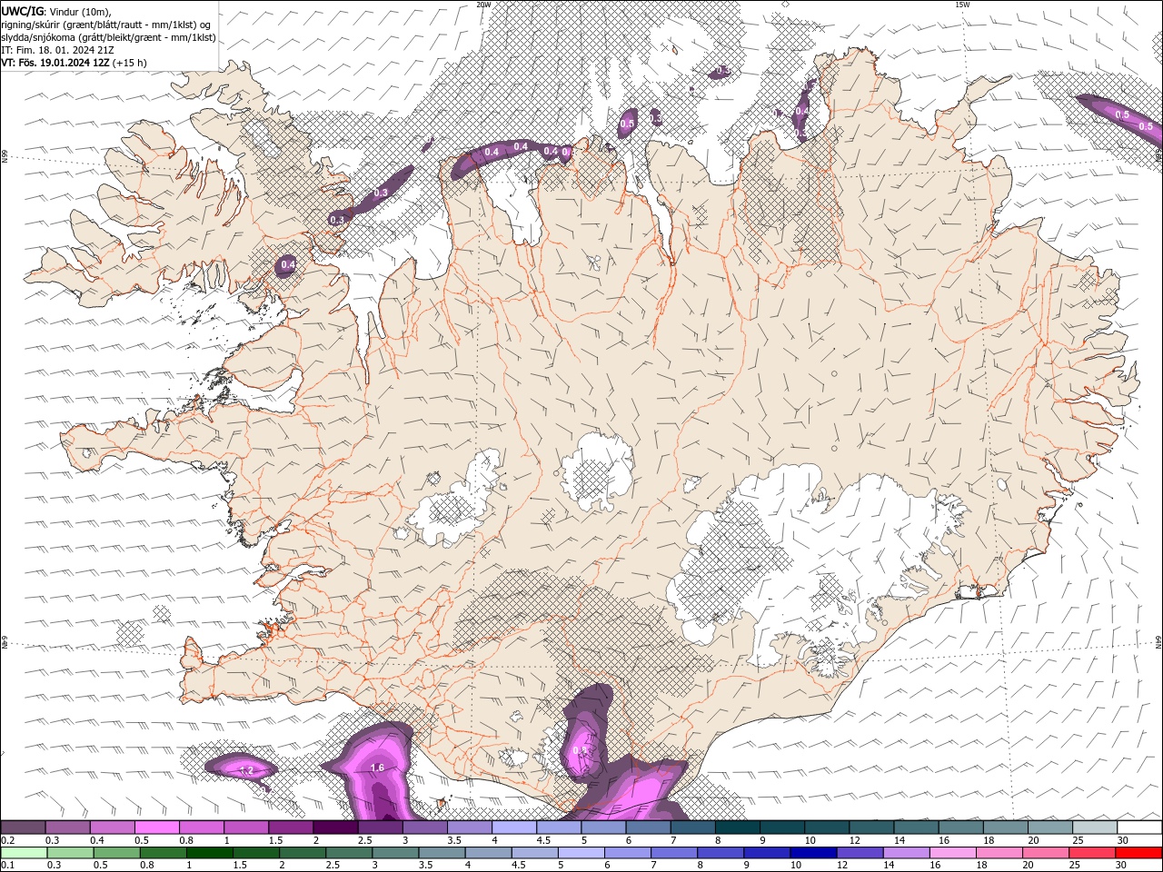This screenshot has height=872, width=1163.
Task: Select the lower-row violet swatch labeled 12
Action: 860,853
